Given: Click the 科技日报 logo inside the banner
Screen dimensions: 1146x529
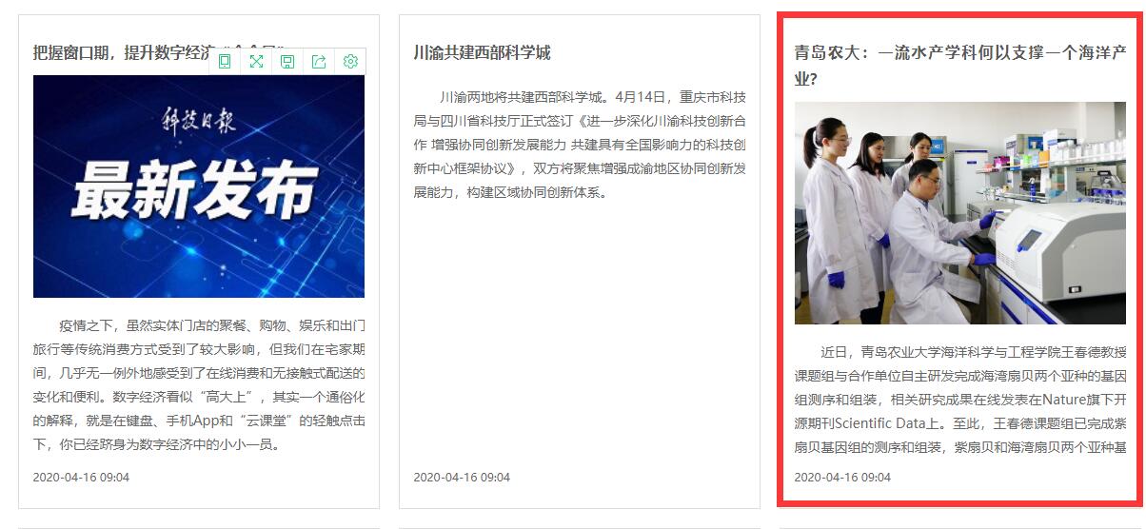Looking at the screenshot, I should tap(196, 124).
